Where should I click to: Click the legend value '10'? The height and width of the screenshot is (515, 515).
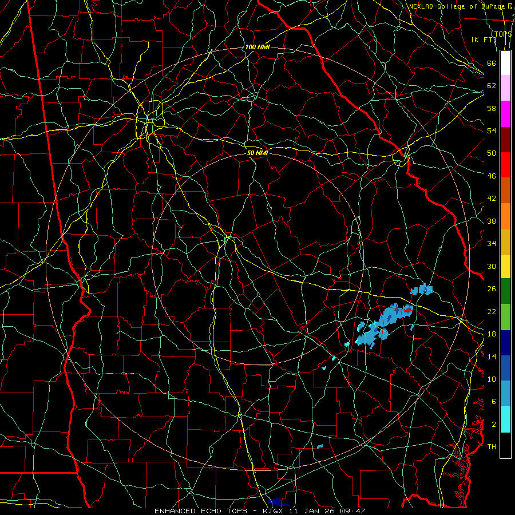click(492, 379)
